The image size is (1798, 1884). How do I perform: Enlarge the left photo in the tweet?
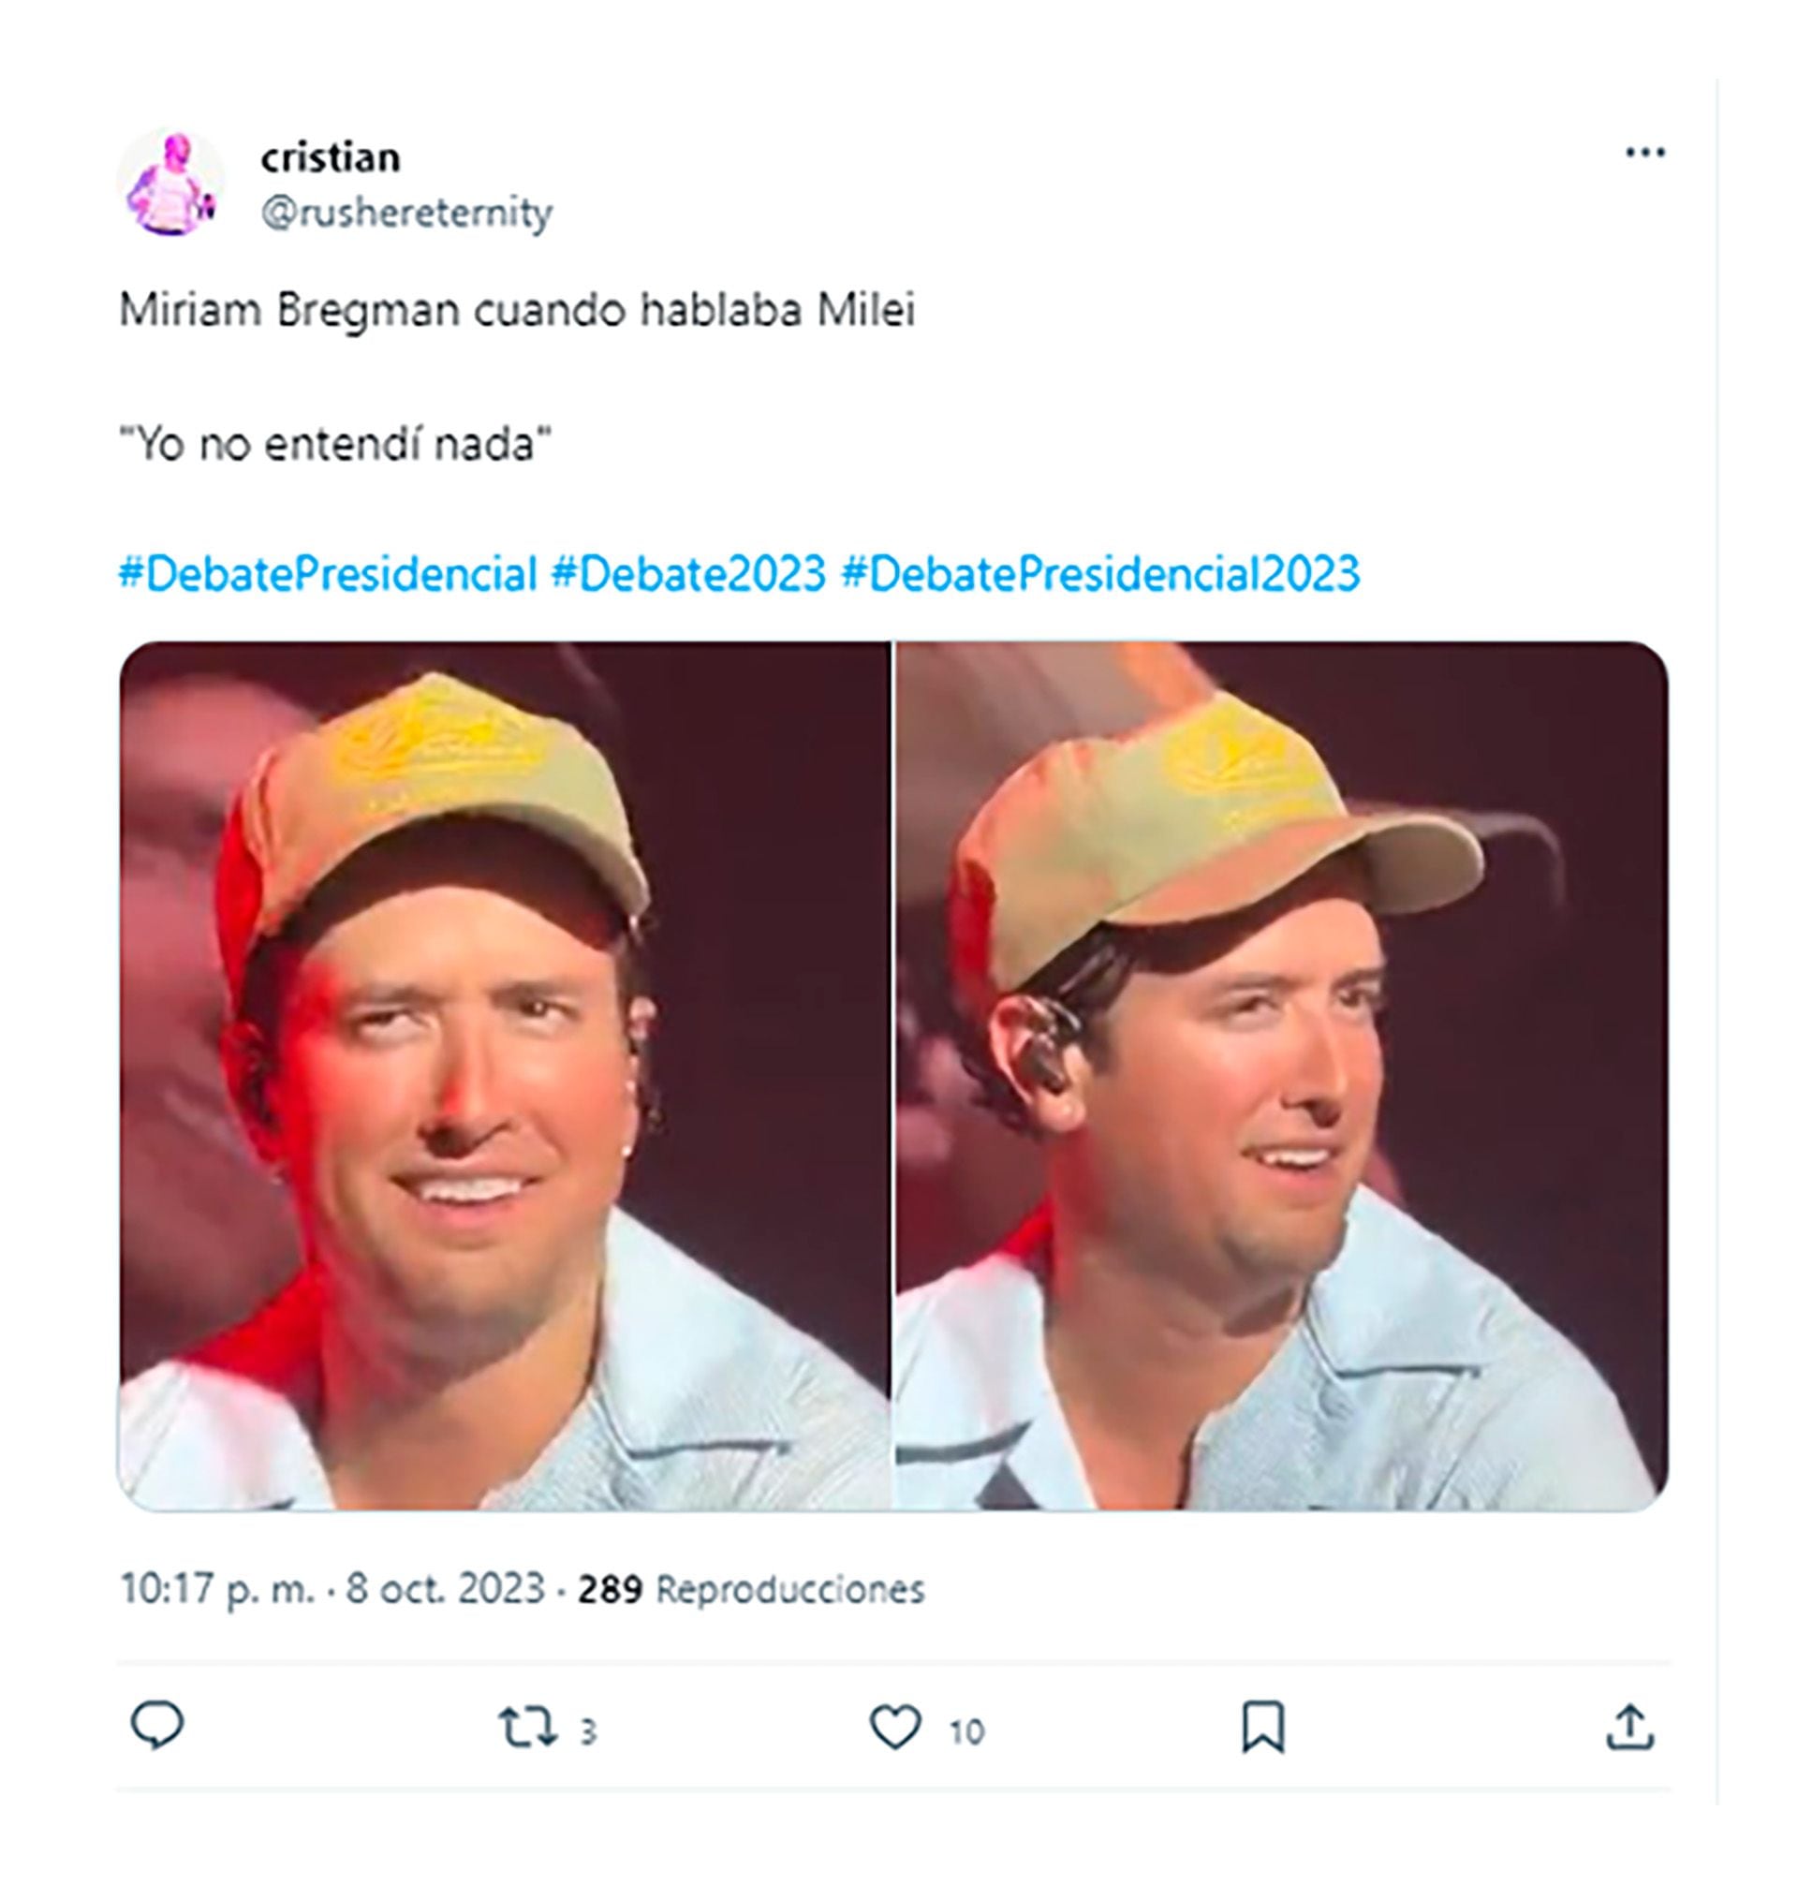[504, 1075]
